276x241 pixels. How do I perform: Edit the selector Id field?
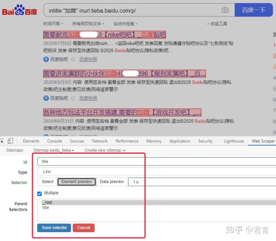point(156,161)
